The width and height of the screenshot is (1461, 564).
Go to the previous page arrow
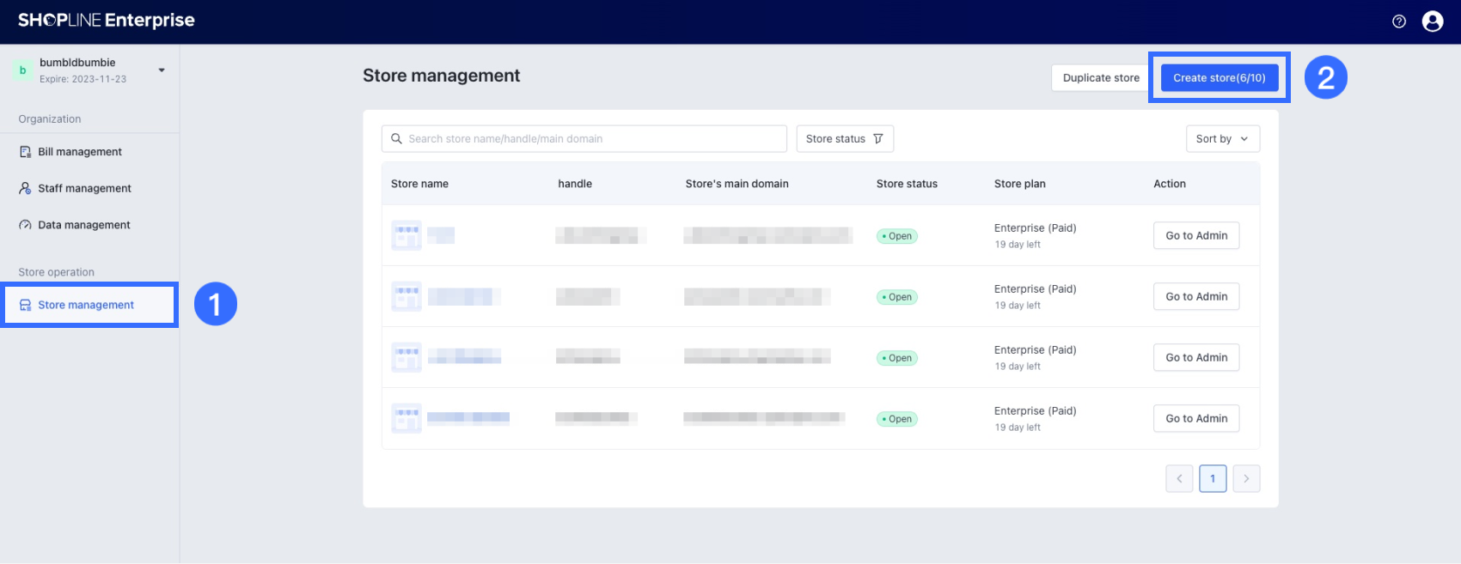(1179, 479)
